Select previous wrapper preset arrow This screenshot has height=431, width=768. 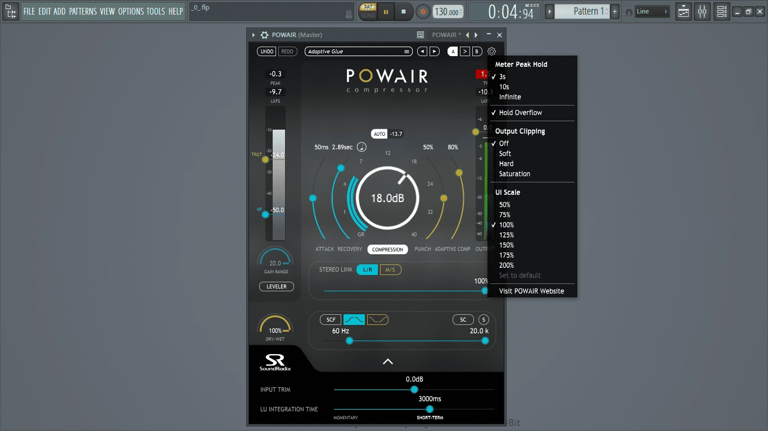pyautogui.click(x=467, y=35)
